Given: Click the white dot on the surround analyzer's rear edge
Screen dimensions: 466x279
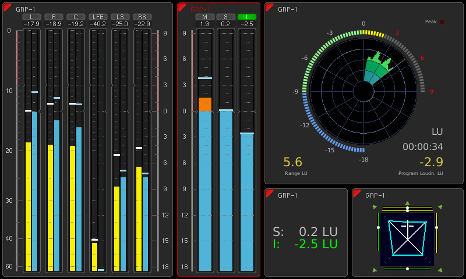Looking at the screenshot, I should point(407,269).
